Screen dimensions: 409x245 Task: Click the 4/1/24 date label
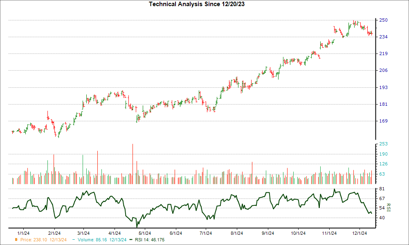(x=115, y=233)
